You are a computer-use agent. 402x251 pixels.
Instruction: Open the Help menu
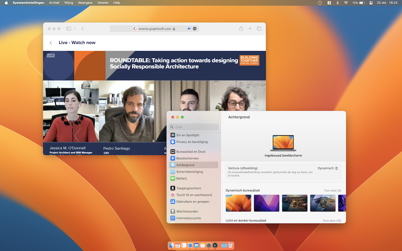[x=117, y=3]
